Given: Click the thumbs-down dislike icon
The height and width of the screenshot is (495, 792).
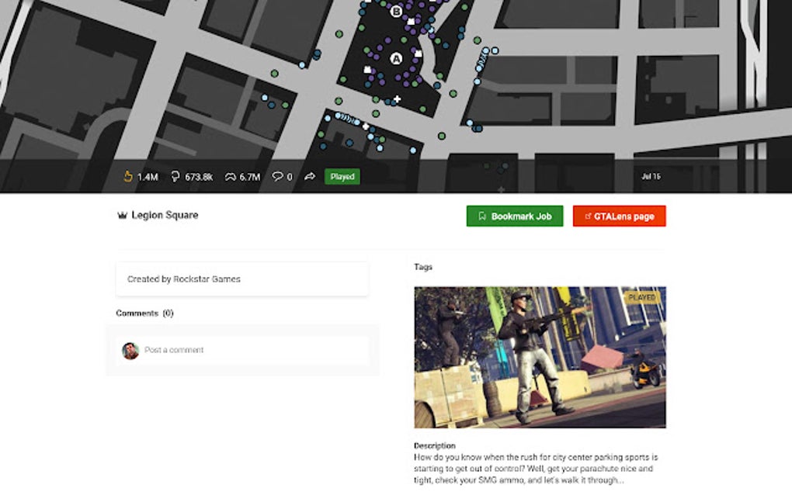Looking at the screenshot, I should click(x=175, y=176).
